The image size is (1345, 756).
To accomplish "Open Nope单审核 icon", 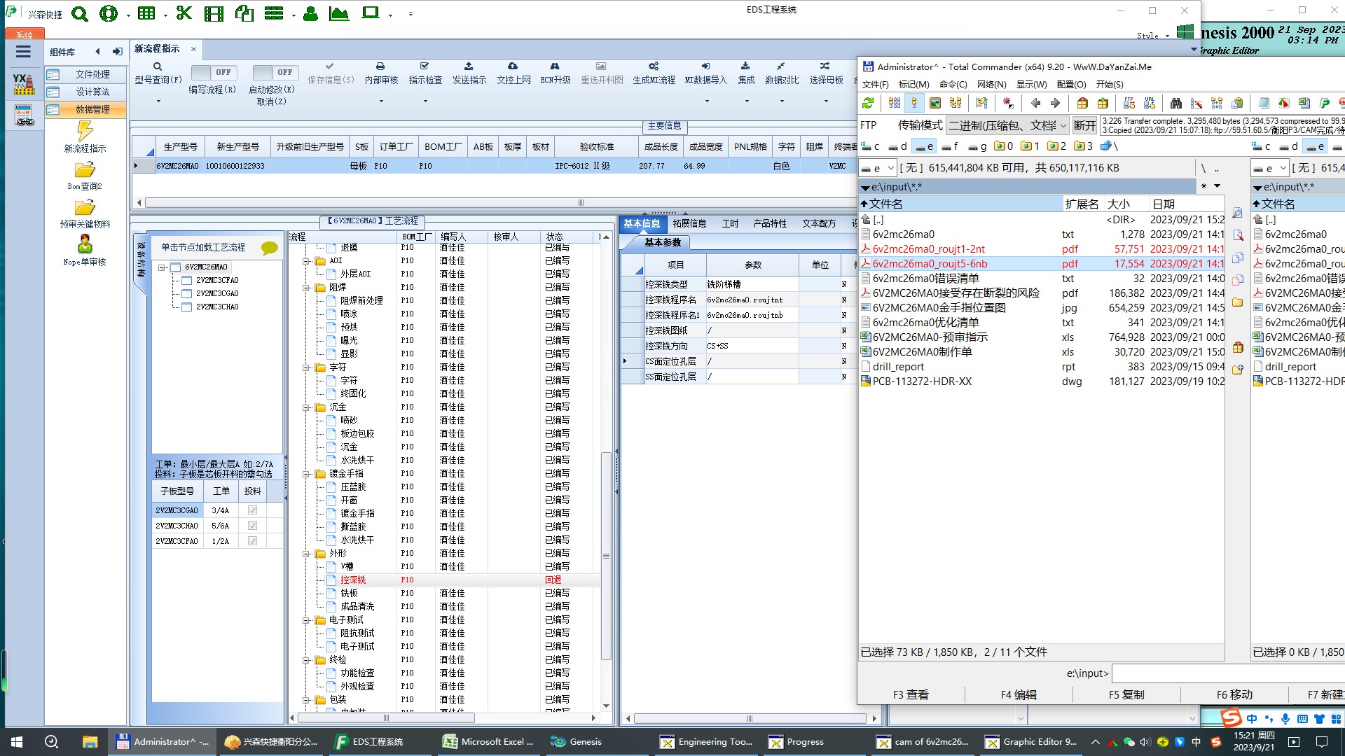I will pyautogui.click(x=85, y=244).
